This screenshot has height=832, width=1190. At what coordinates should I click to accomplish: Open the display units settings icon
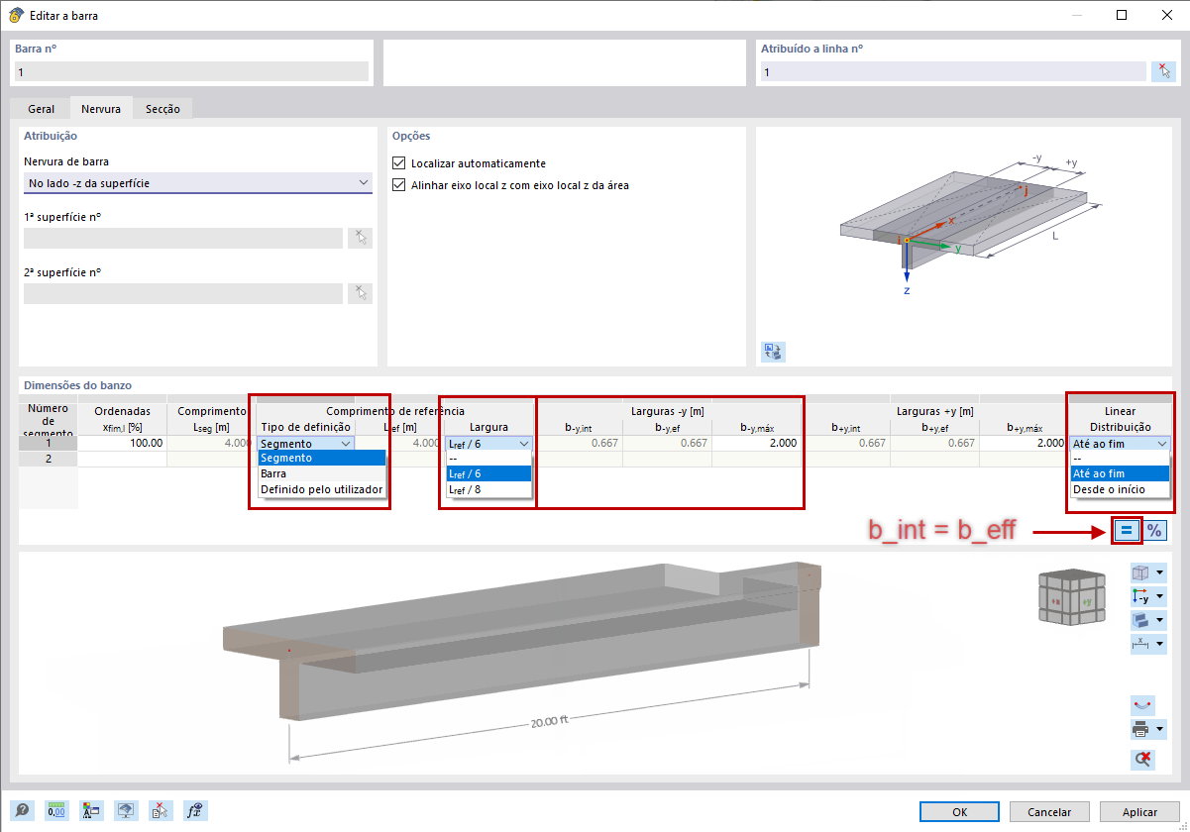pos(56,810)
